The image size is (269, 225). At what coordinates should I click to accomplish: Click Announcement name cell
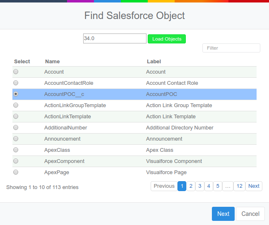coord(62,139)
